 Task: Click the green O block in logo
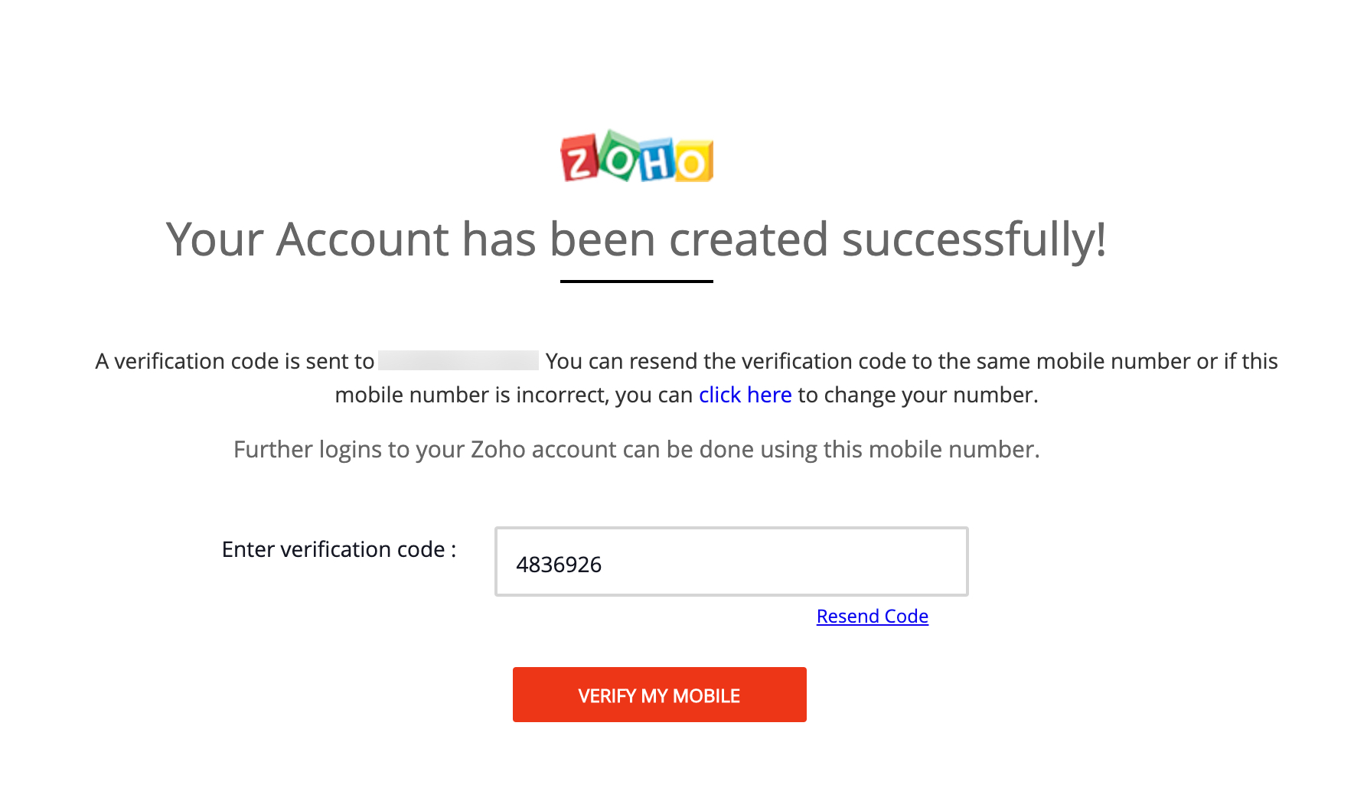(x=618, y=157)
